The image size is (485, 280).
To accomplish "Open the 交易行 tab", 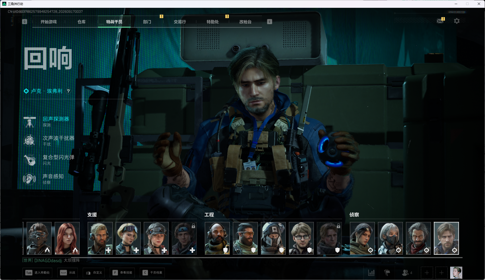I will (180, 22).
